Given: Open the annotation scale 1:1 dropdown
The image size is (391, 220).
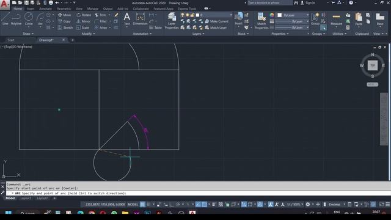Looking at the screenshot, I should coord(295,205).
